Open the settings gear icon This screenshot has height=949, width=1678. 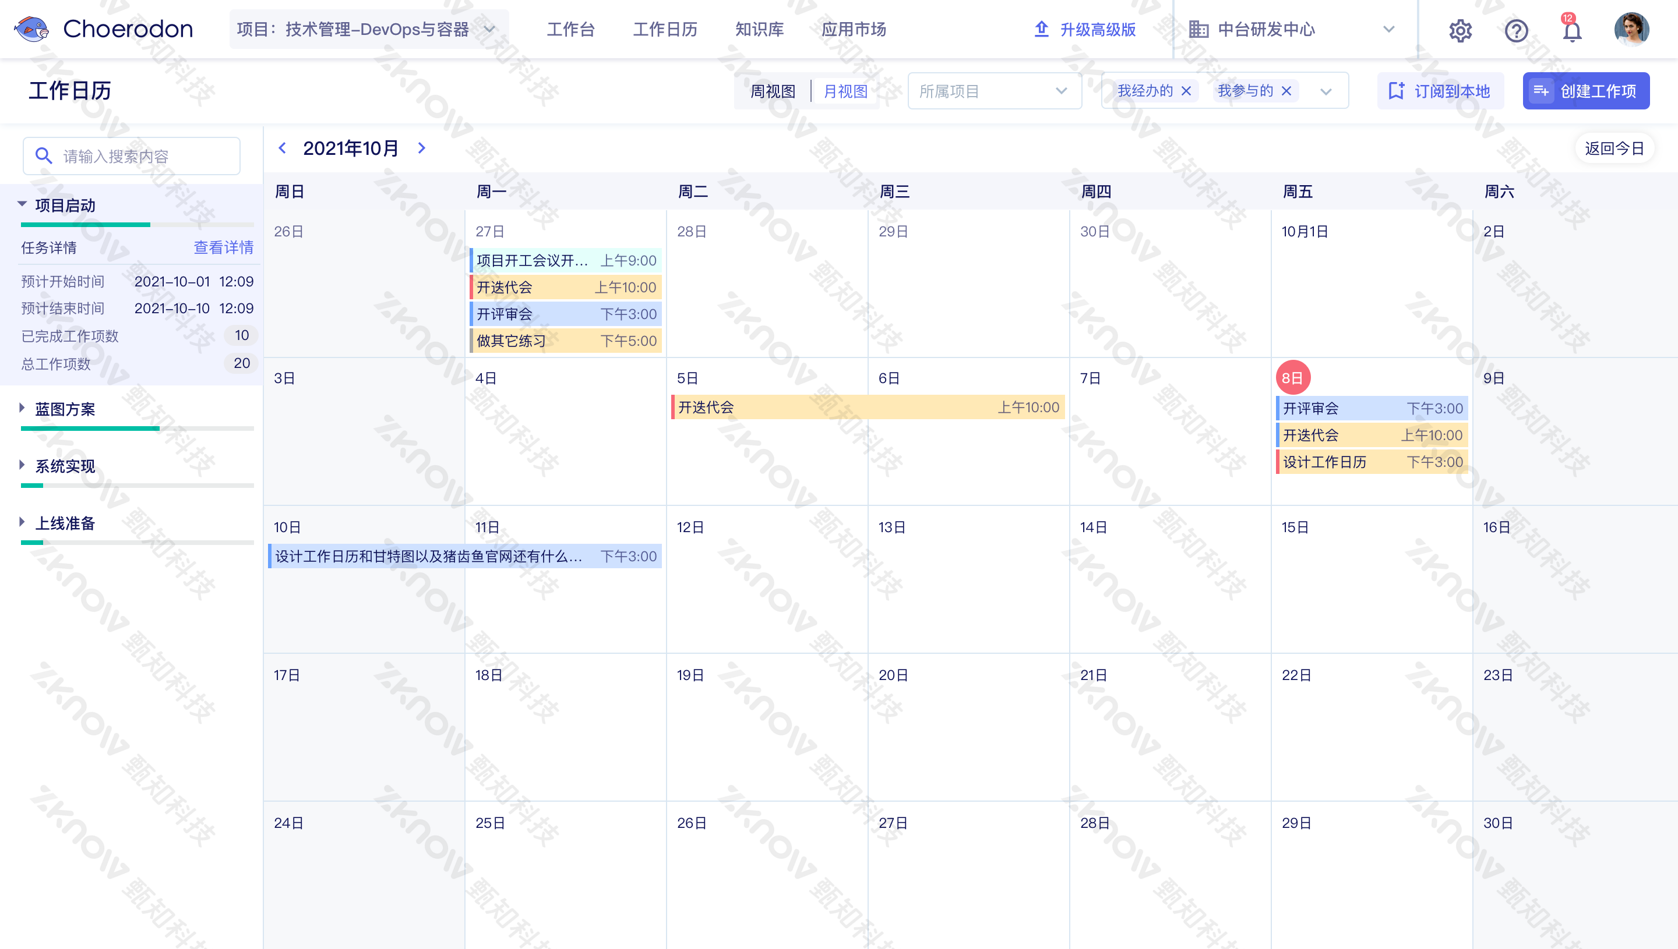click(1460, 30)
